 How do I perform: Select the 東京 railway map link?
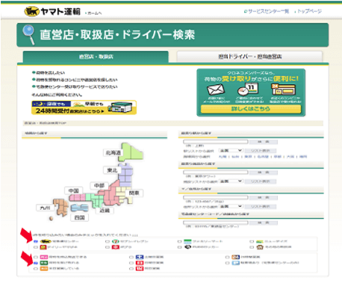[248, 157]
